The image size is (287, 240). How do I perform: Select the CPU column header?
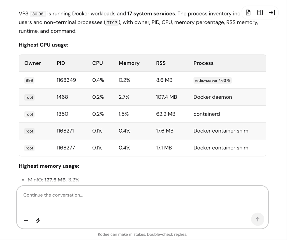pyautogui.click(x=97, y=63)
